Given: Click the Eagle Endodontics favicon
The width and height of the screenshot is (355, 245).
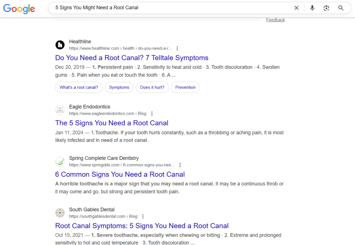Looking at the screenshot, I should [x=60, y=110].
